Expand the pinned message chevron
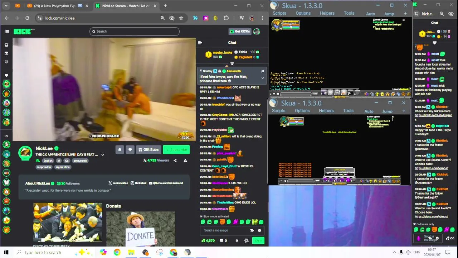 (x=263, y=78)
